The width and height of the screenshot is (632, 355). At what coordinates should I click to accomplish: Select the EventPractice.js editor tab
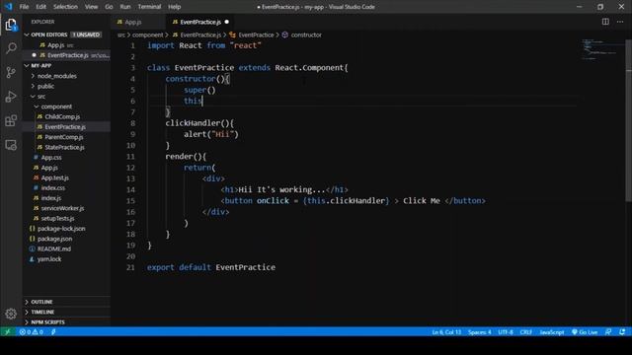200,22
